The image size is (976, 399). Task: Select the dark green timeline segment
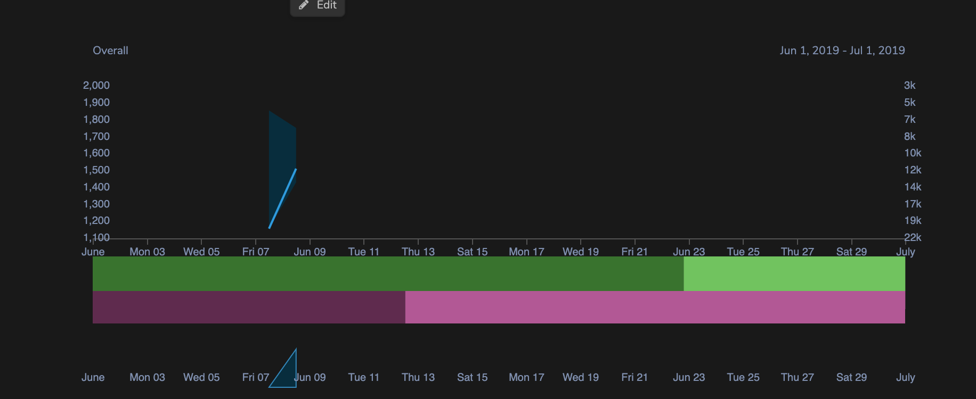point(388,274)
